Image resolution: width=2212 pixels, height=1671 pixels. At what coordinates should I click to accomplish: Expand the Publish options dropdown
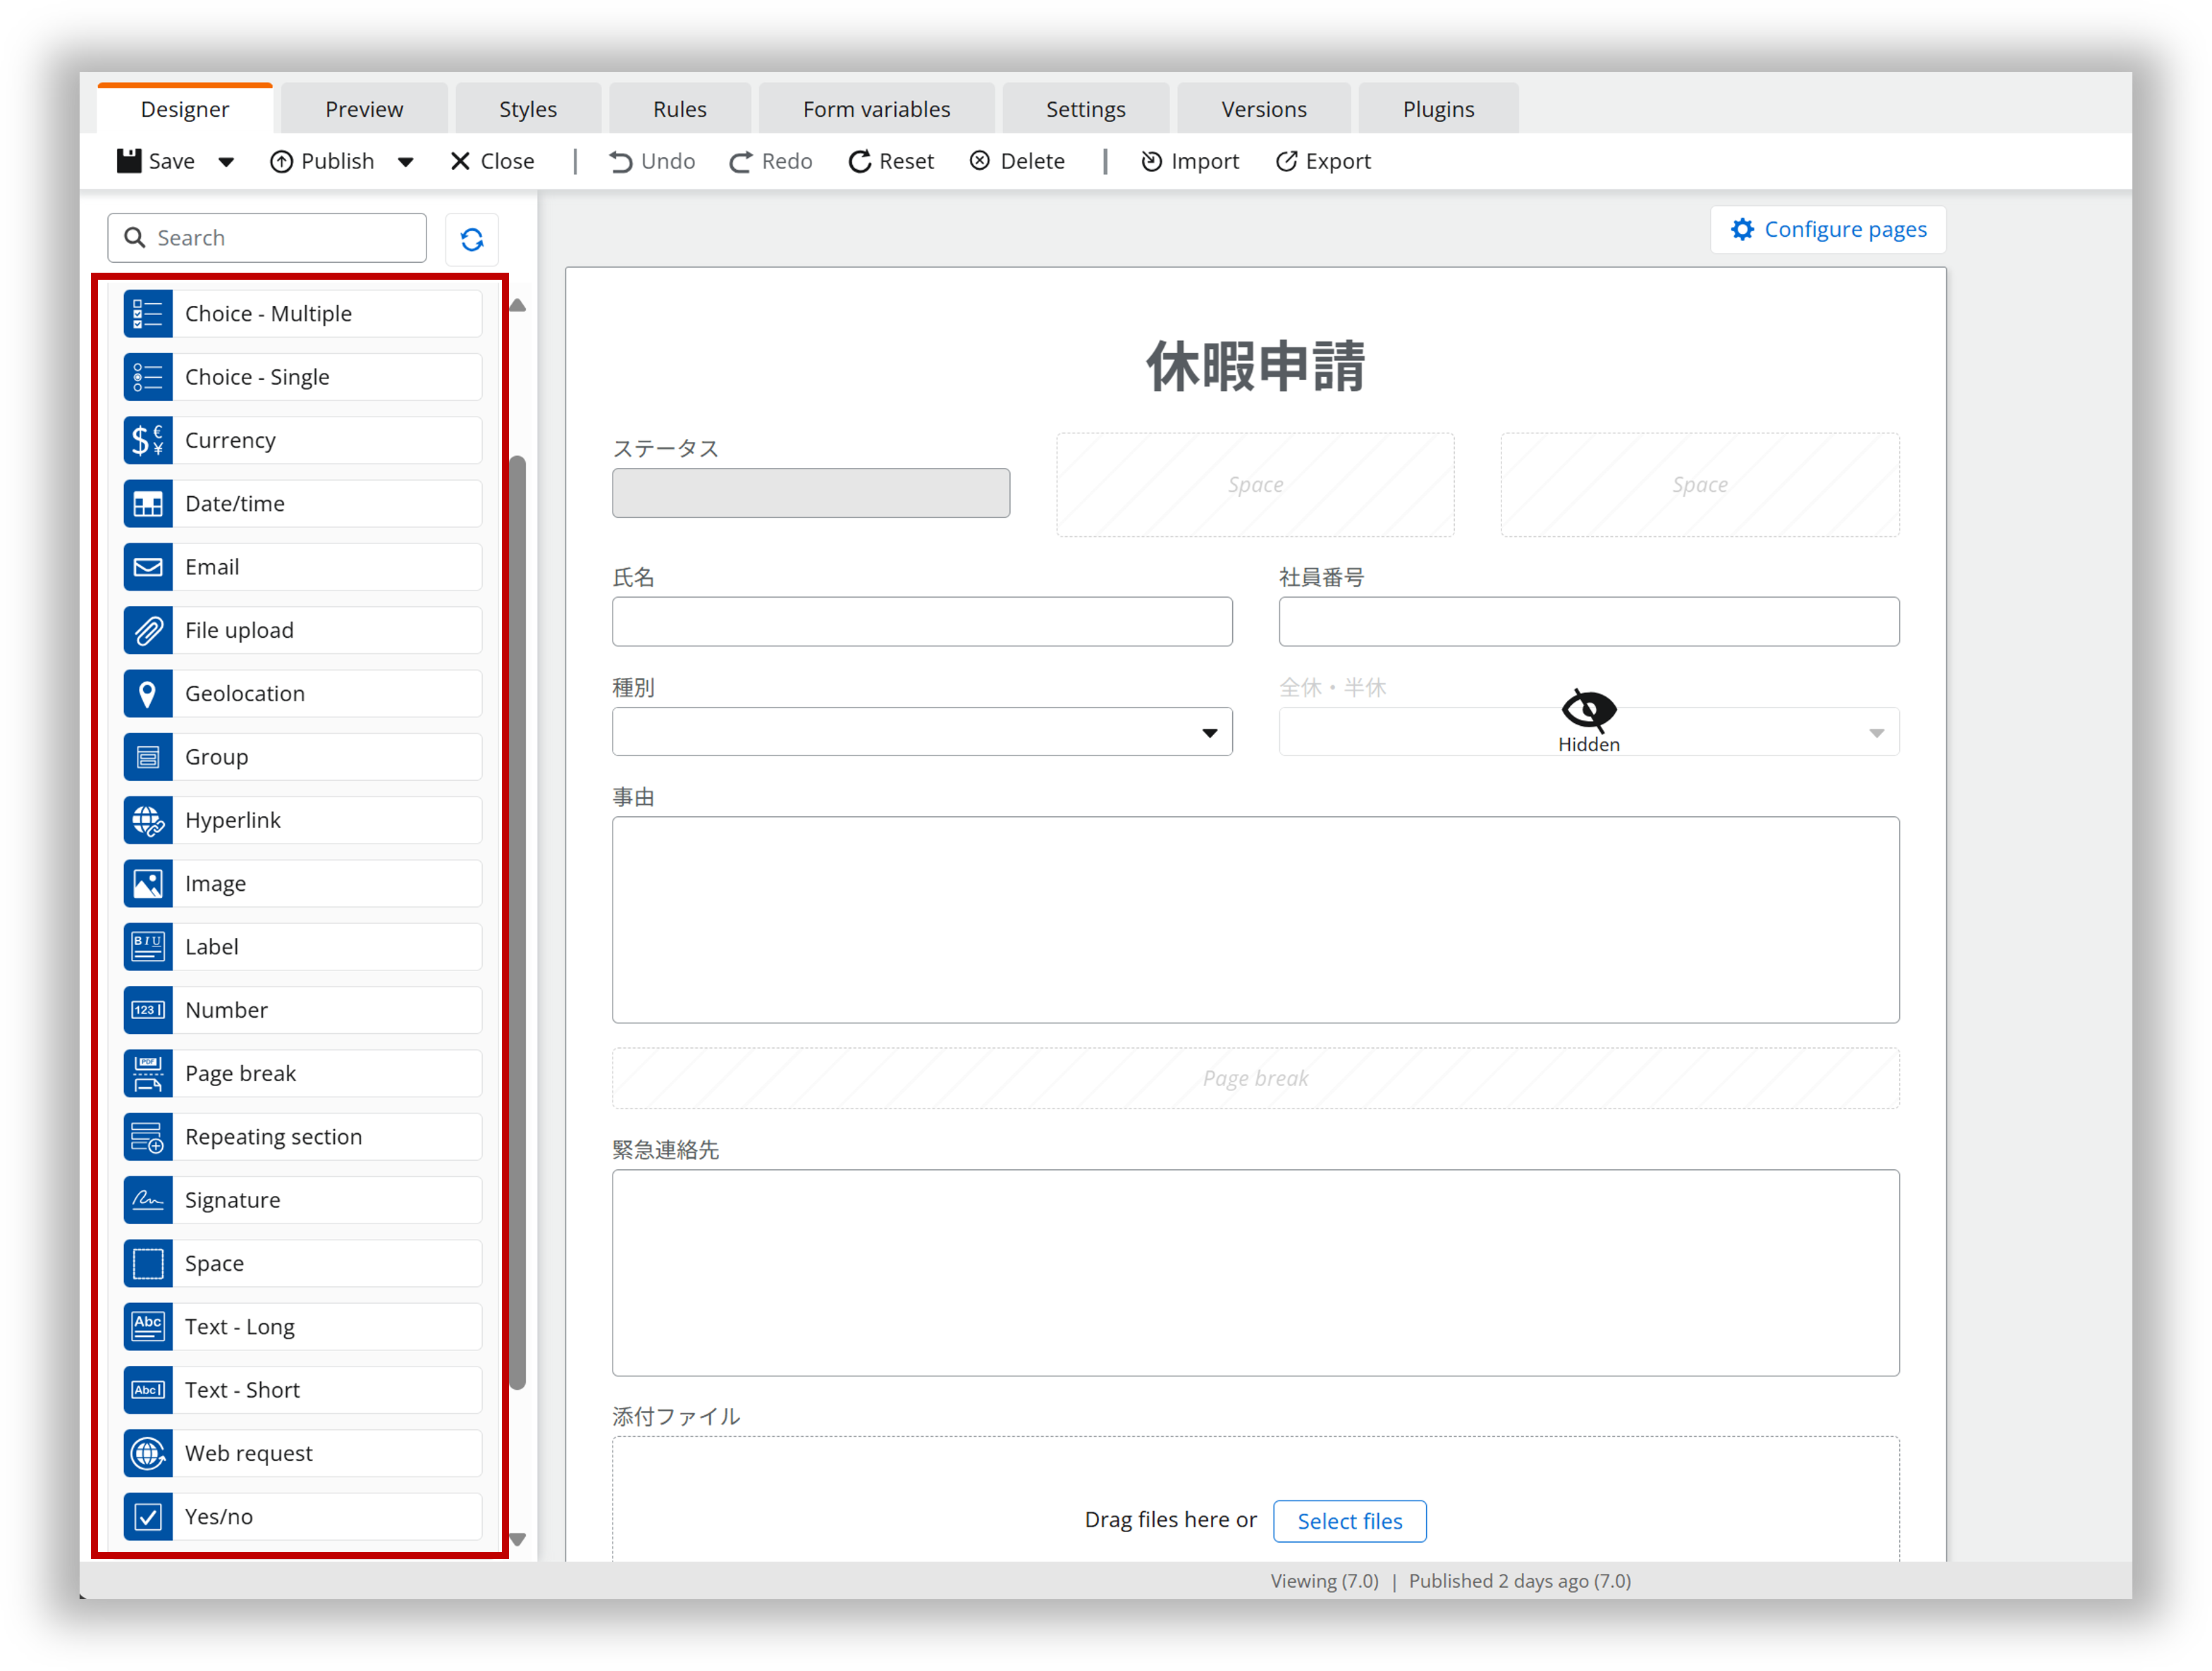point(405,161)
